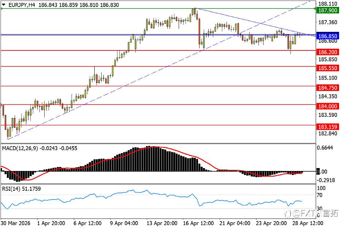Screen dimensions: 342x228
Task: Select the EURJPY,H4 symbol title text
Action: point(22,5)
